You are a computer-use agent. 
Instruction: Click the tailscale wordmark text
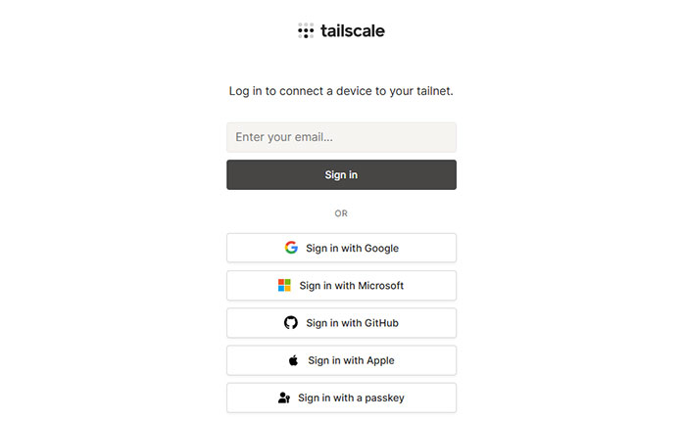point(353,30)
